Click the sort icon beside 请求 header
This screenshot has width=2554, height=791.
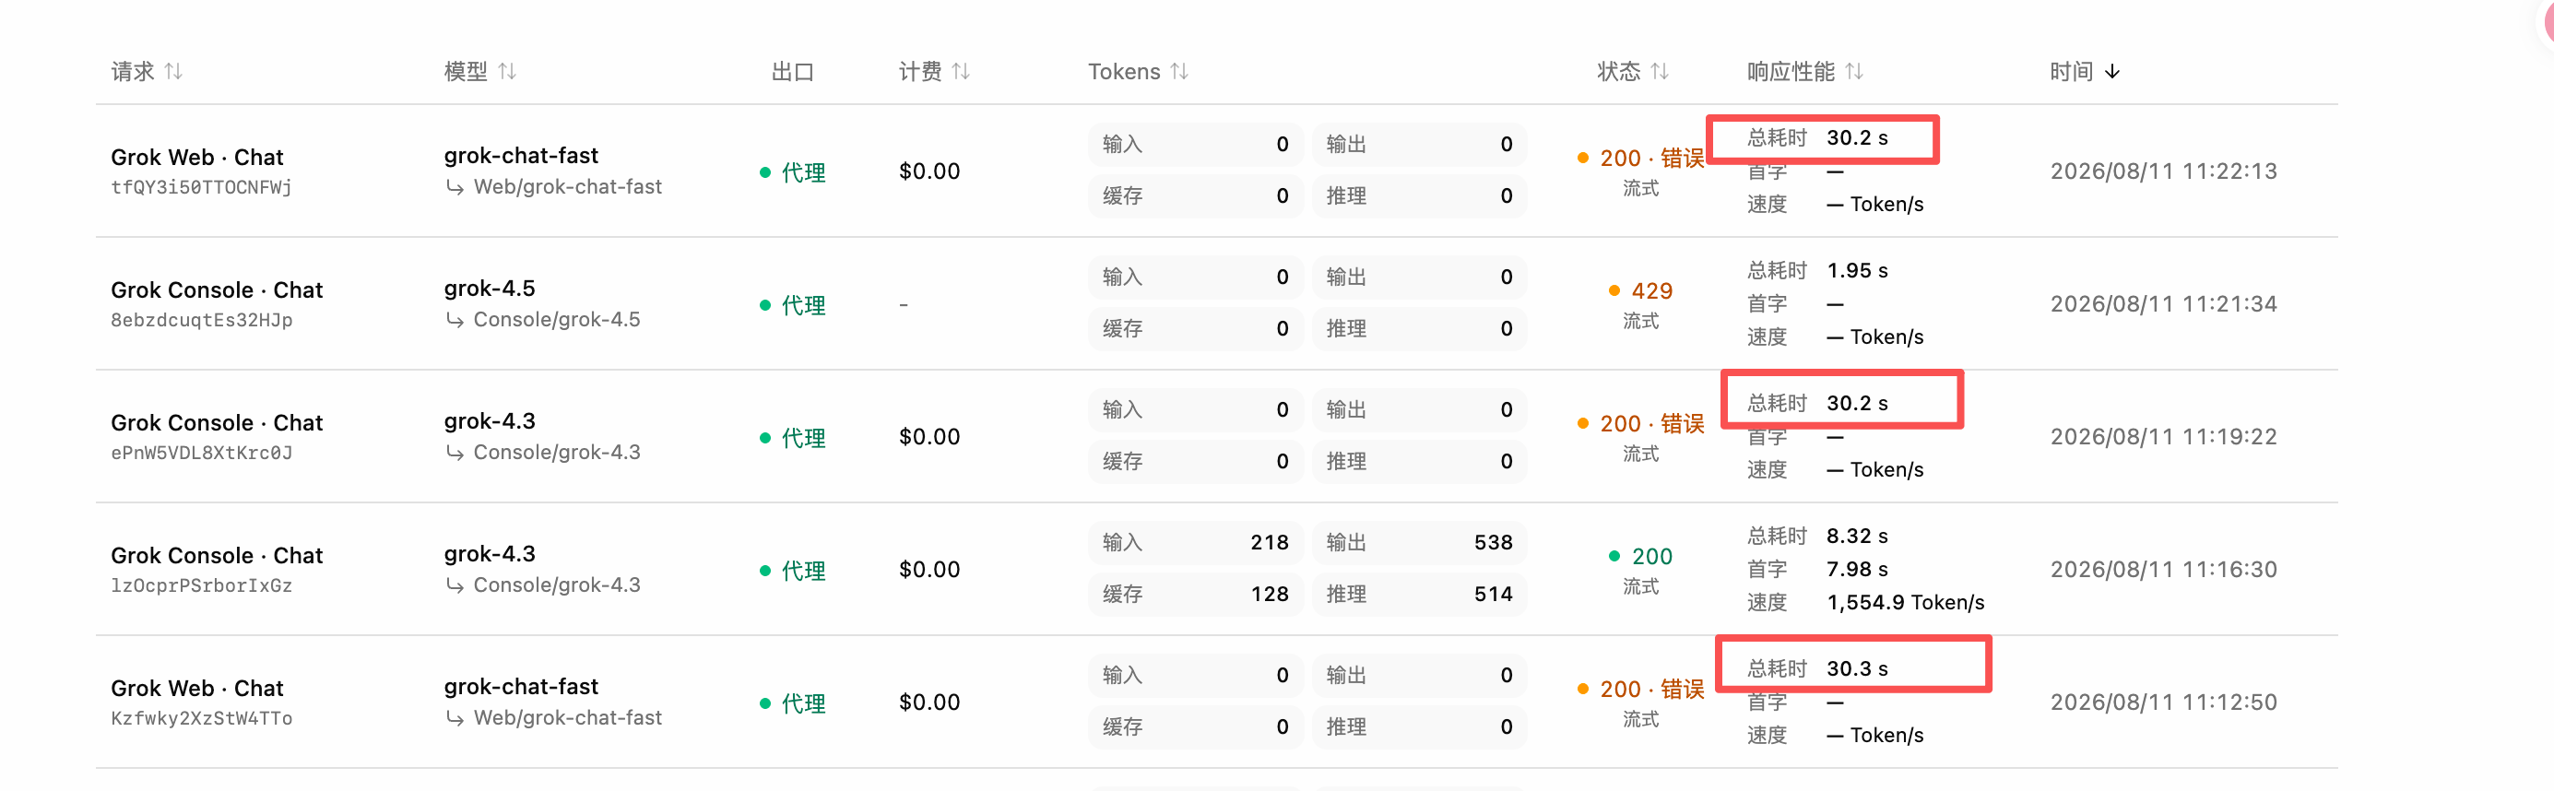(173, 71)
